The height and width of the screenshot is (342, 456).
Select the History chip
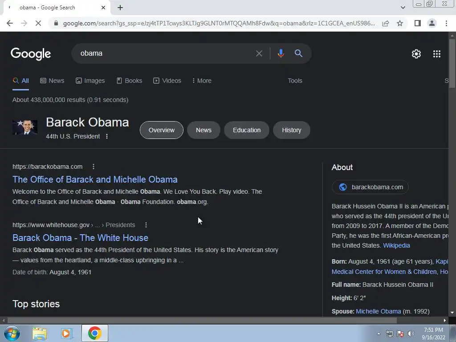(291, 130)
